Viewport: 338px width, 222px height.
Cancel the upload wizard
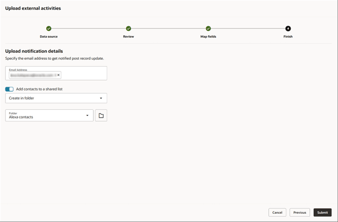point(277,213)
